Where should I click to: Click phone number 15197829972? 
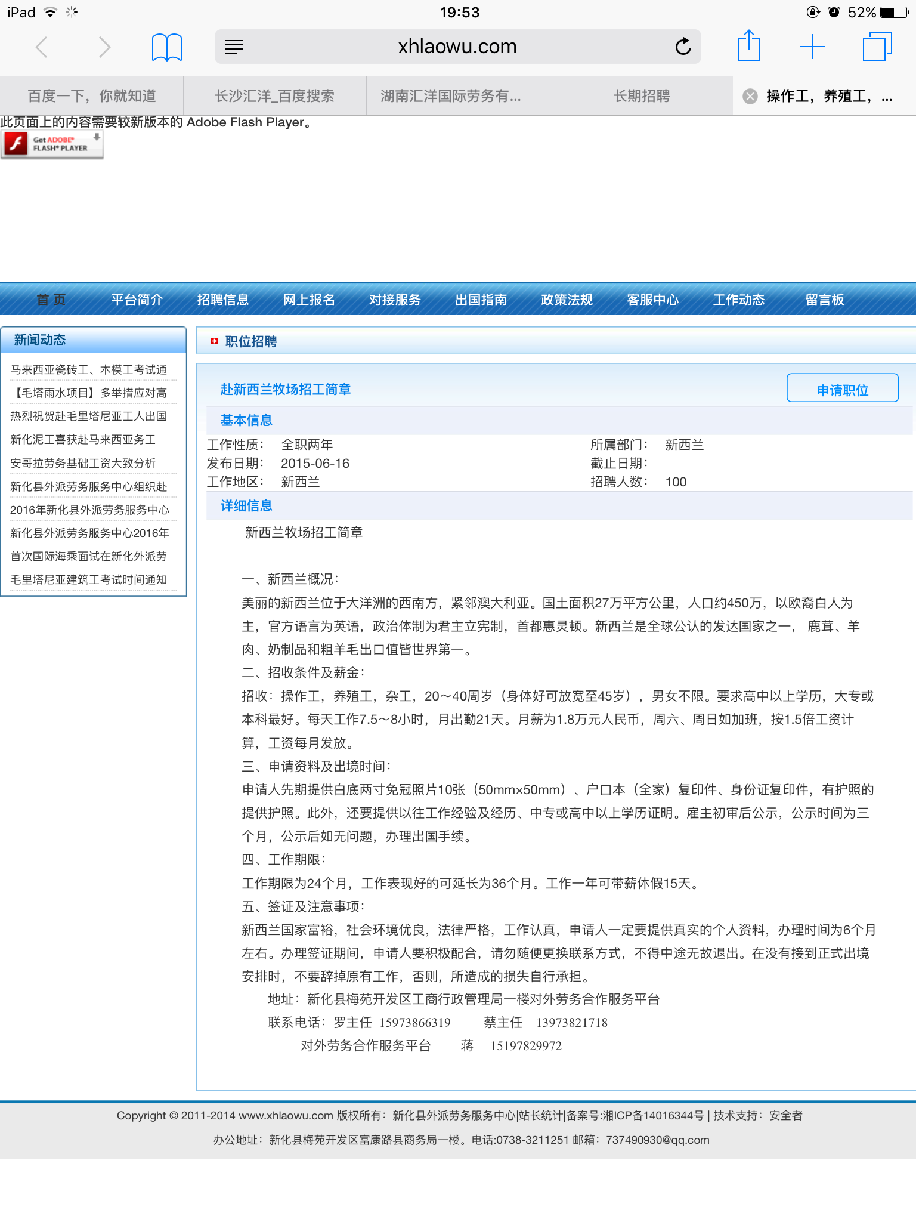[526, 1045]
